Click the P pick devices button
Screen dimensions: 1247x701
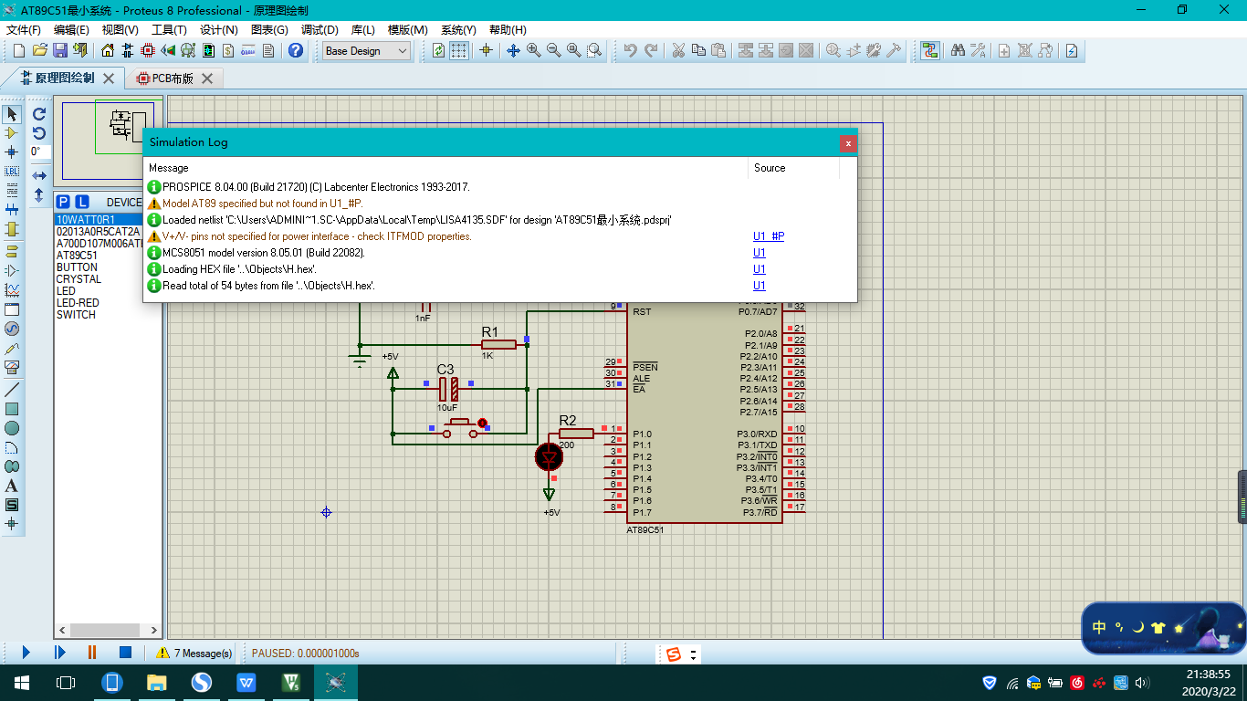pyautogui.click(x=63, y=202)
